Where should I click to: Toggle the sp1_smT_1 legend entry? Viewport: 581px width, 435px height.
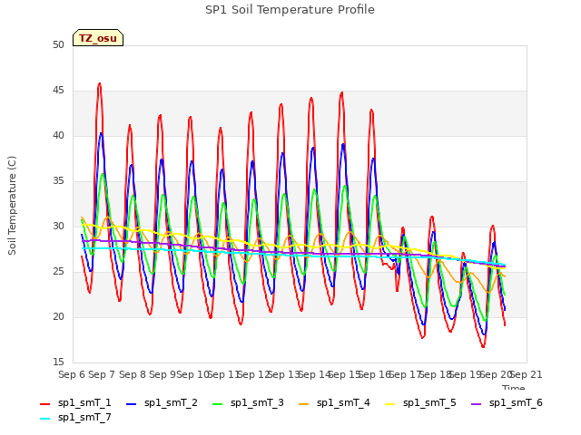(x=75, y=403)
